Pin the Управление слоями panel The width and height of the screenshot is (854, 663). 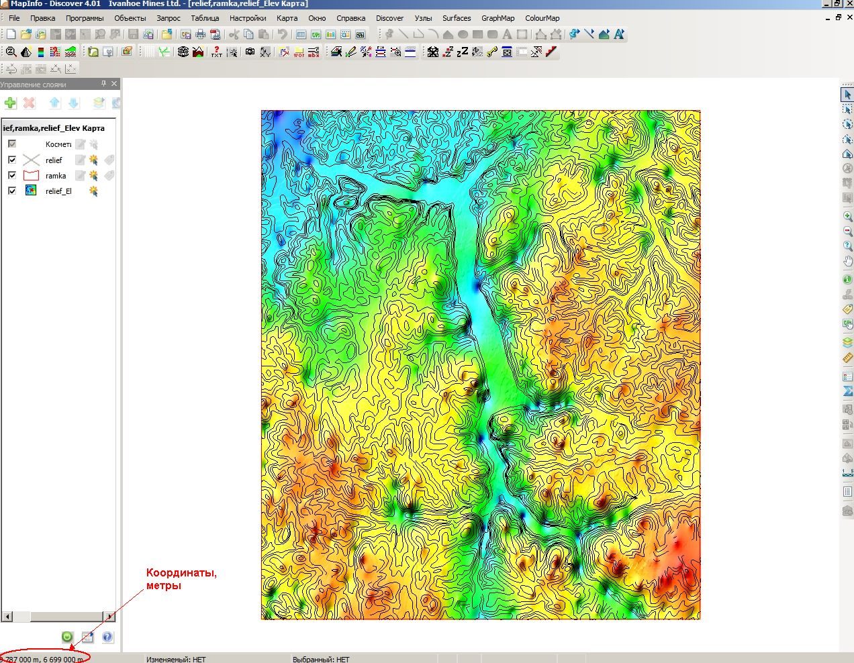103,84
